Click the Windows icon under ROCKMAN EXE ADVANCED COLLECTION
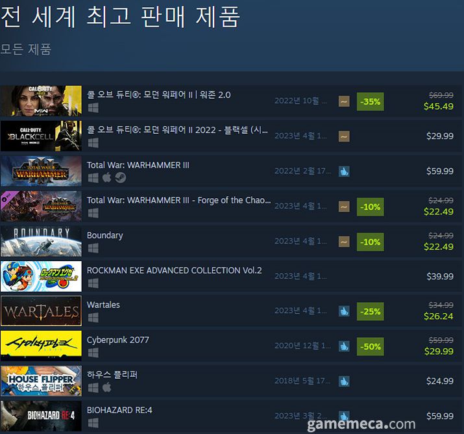 tap(93, 283)
